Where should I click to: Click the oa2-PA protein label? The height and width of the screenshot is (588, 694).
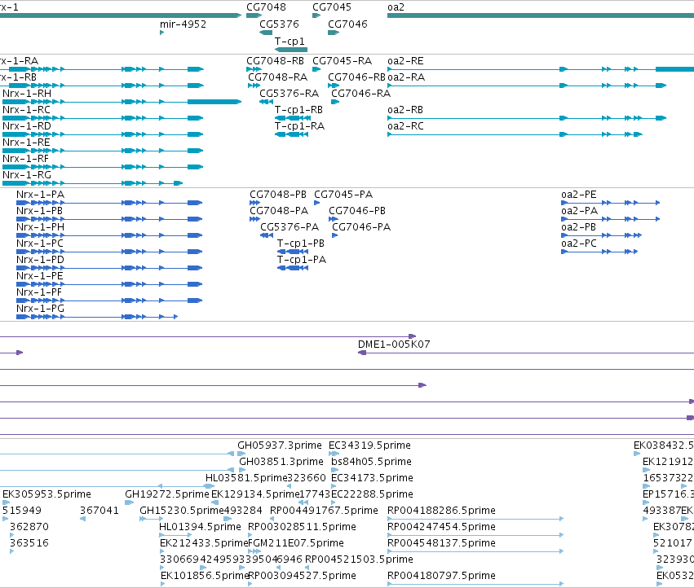point(579,211)
